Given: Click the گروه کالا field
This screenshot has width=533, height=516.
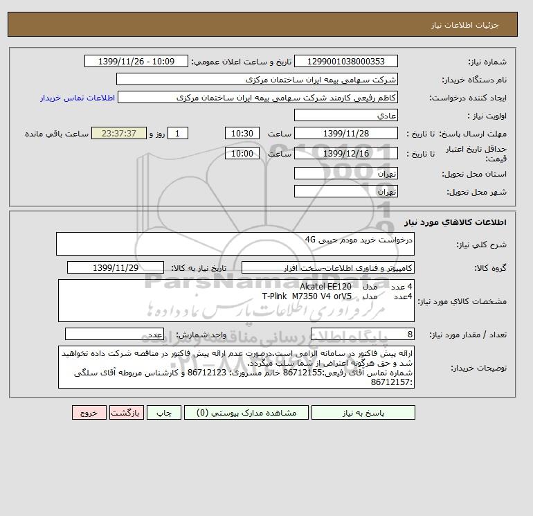Looking at the screenshot, I should point(327,267).
